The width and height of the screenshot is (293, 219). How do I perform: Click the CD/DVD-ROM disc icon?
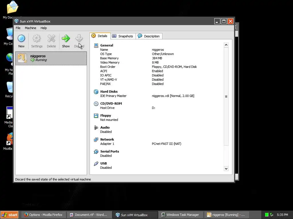coord(96,104)
